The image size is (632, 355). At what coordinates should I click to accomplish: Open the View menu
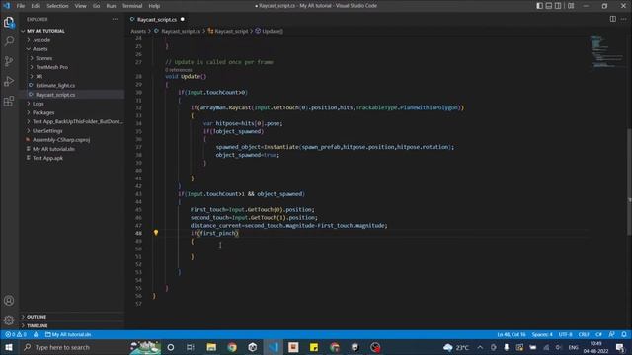80,6
